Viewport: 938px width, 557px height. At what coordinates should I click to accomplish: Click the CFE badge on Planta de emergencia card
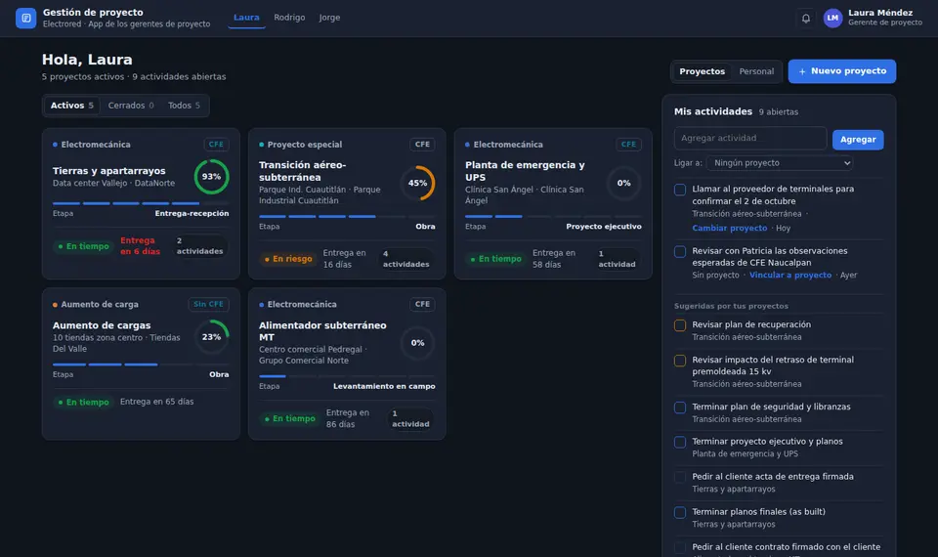628,145
